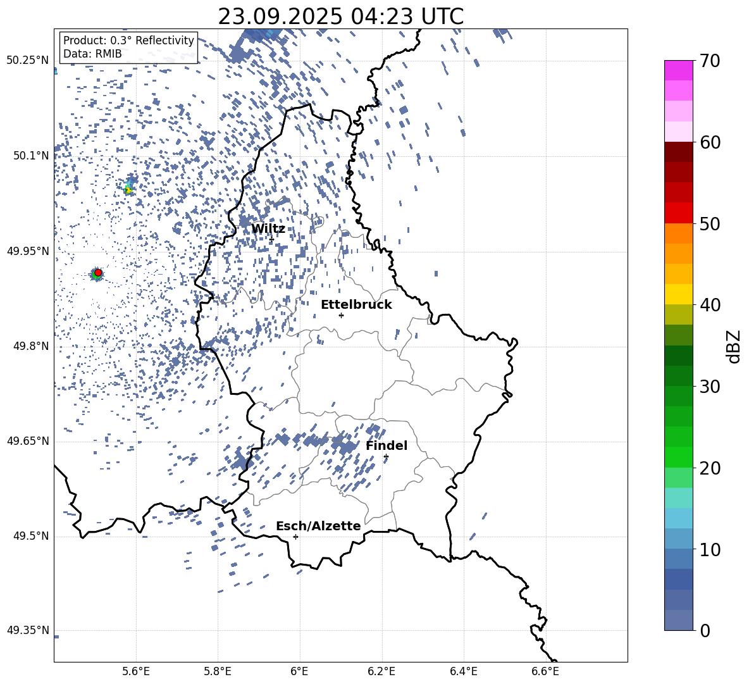Image resolution: width=749 pixels, height=684 pixels.
Task: Click the 49.8°N latitude label
Action: tap(31, 346)
